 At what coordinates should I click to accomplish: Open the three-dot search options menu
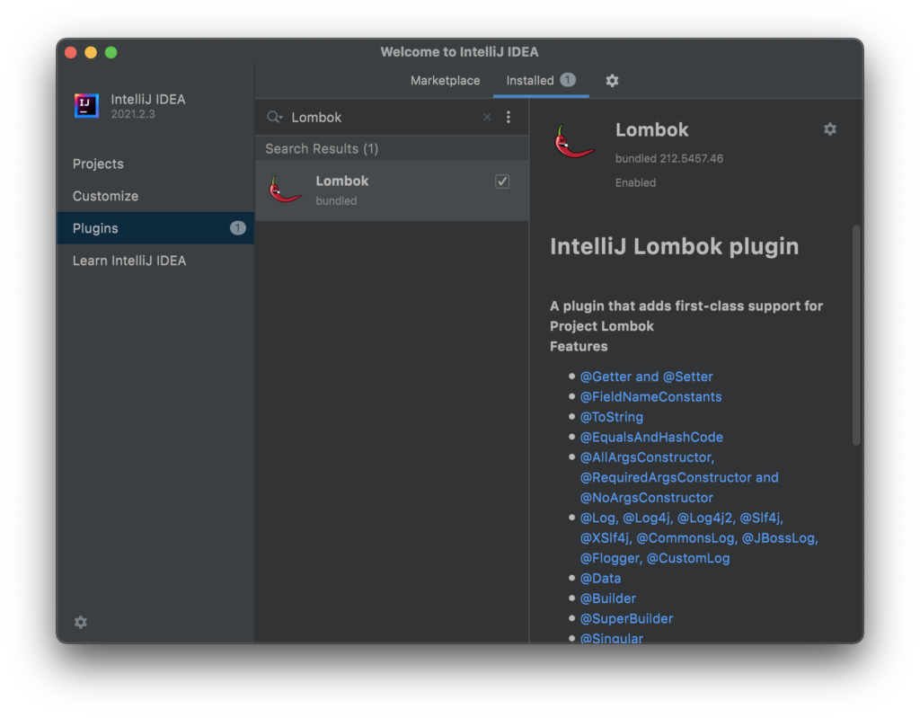(x=509, y=117)
